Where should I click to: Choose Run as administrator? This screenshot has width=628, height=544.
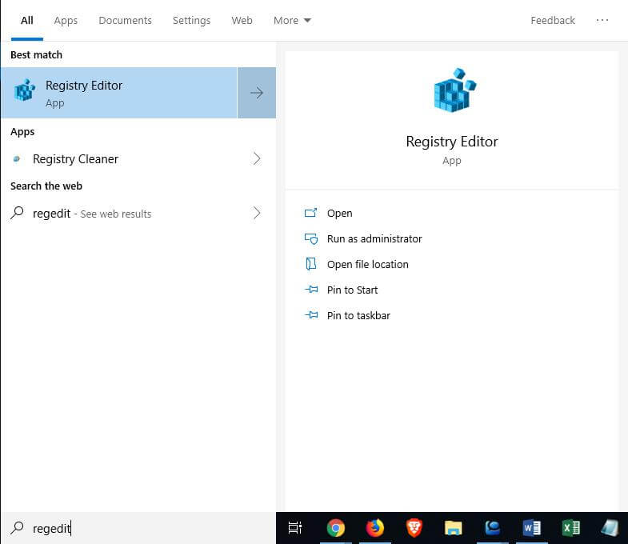point(374,238)
